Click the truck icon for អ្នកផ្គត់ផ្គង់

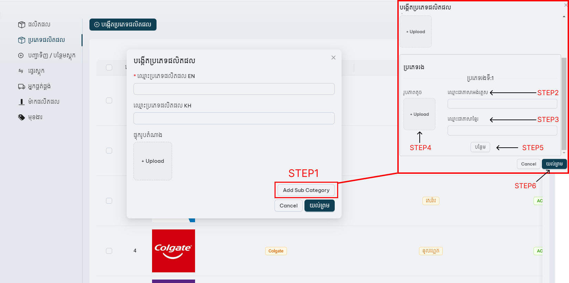pos(22,87)
